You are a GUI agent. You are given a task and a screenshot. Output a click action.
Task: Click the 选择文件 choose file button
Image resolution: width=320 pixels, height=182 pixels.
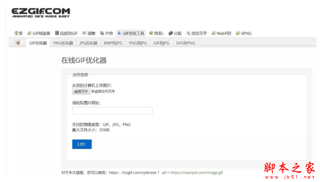[81, 91]
